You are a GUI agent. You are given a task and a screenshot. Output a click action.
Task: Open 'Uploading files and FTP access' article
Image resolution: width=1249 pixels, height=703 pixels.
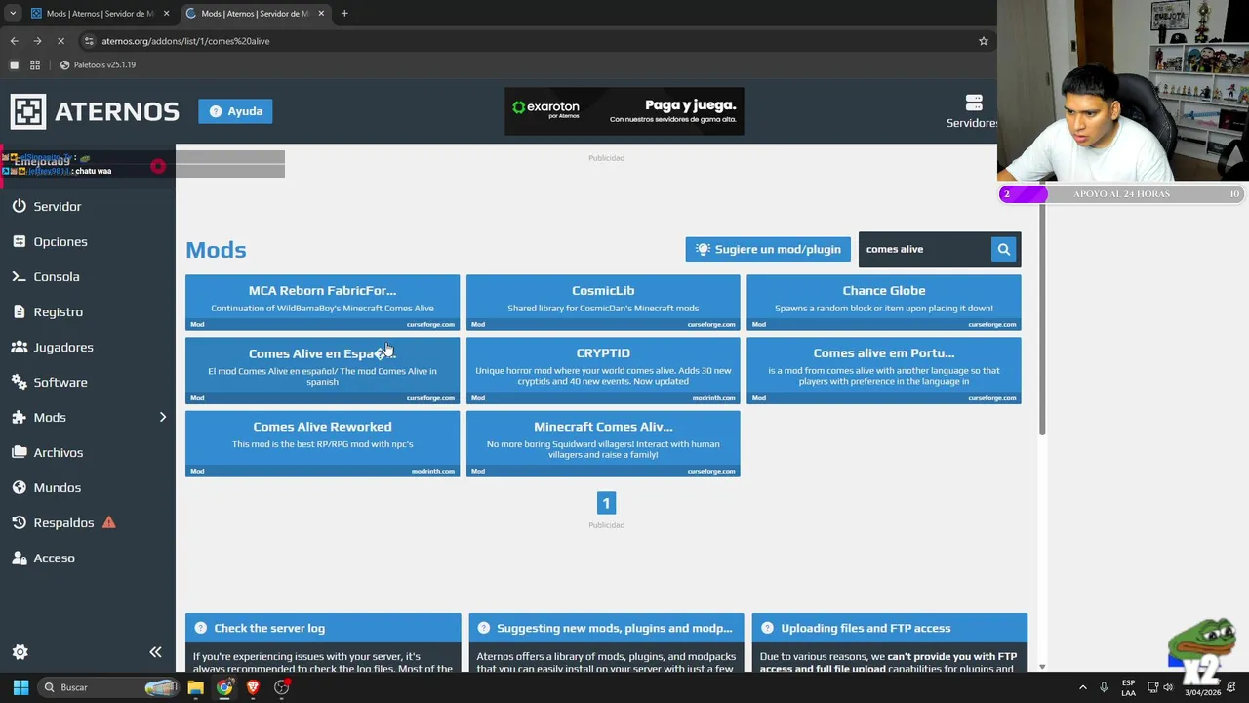point(890,628)
